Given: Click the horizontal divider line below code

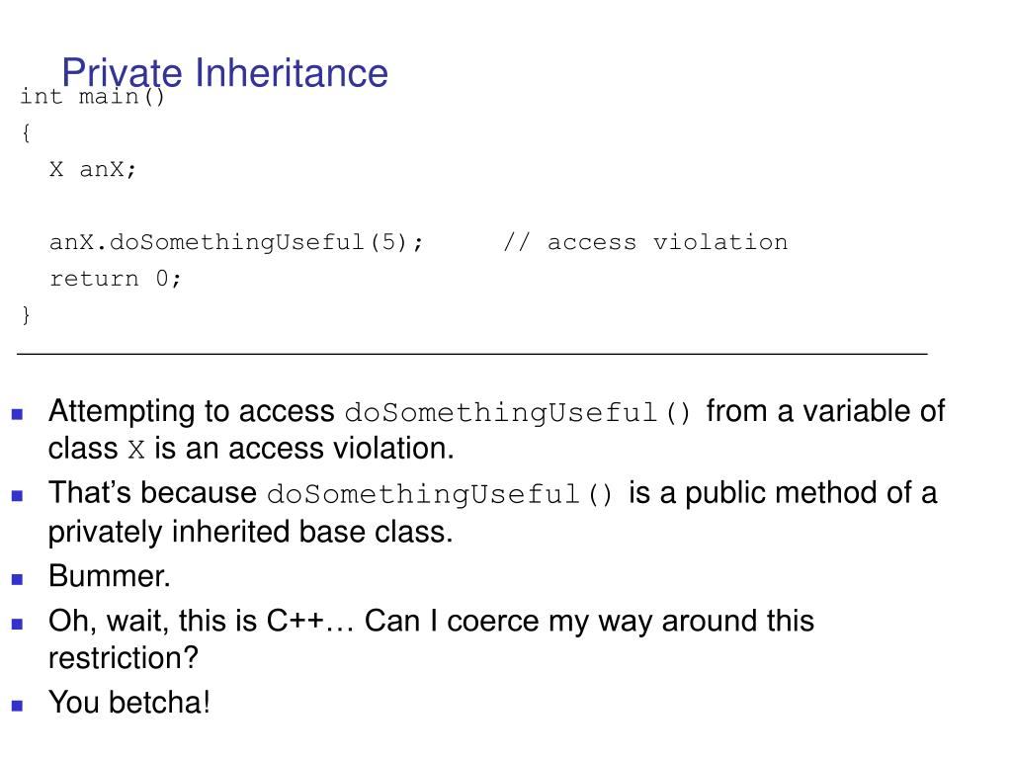Looking at the screenshot, I should (471, 354).
